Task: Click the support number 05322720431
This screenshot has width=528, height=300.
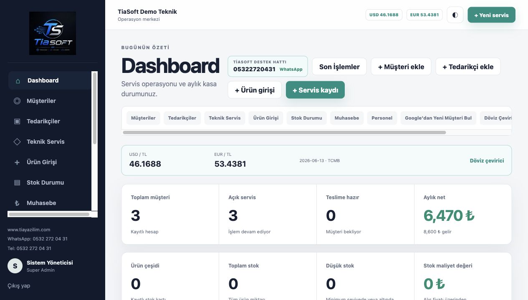Action: point(254,69)
